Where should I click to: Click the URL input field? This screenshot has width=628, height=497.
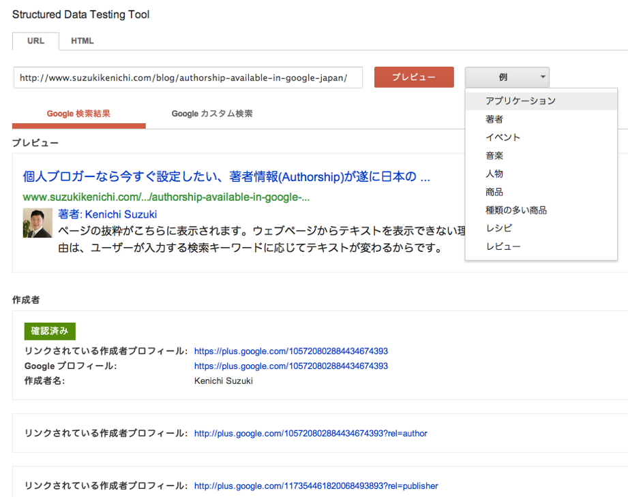point(188,78)
